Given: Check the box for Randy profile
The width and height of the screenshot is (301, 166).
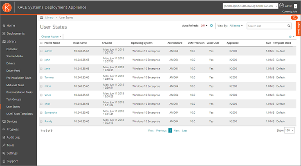Looking at the screenshot, I should click(x=41, y=121).
